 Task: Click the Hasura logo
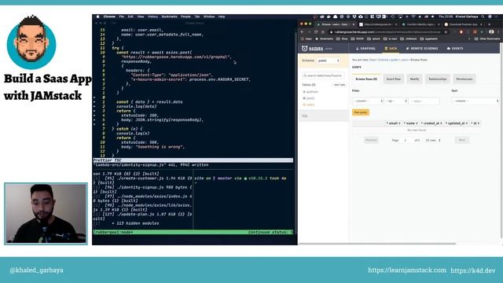click(x=312, y=49)
